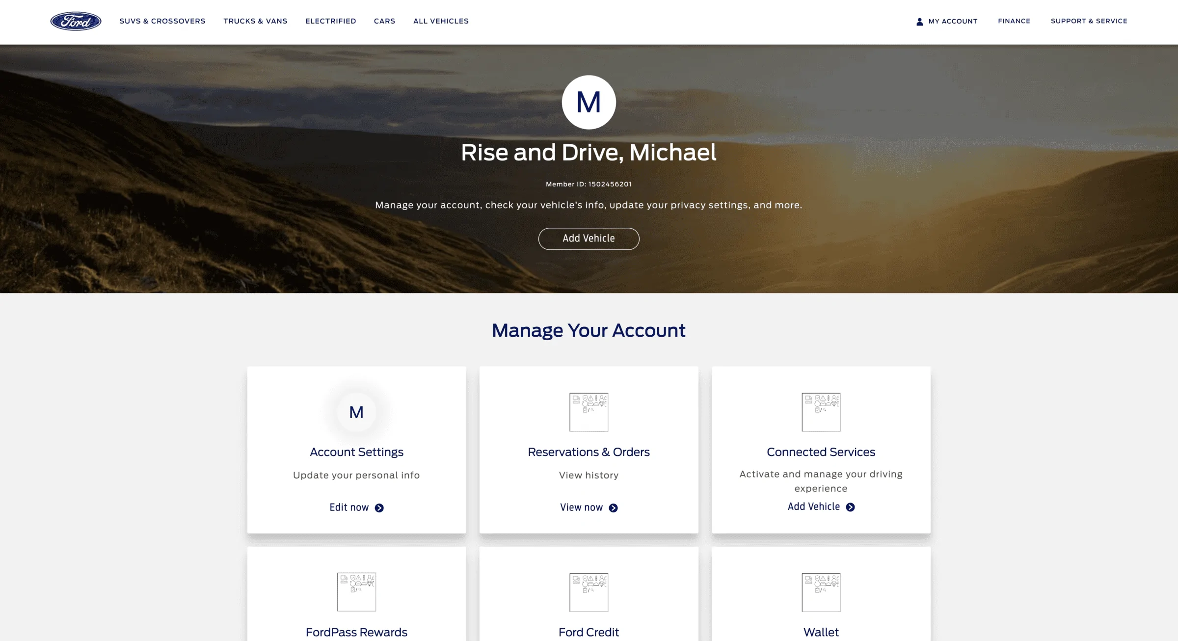Image resolution: width=1178 pixels, height=641 pixels.
Task: Click the 'Update your personal info' text
Action: click(356, 475)
